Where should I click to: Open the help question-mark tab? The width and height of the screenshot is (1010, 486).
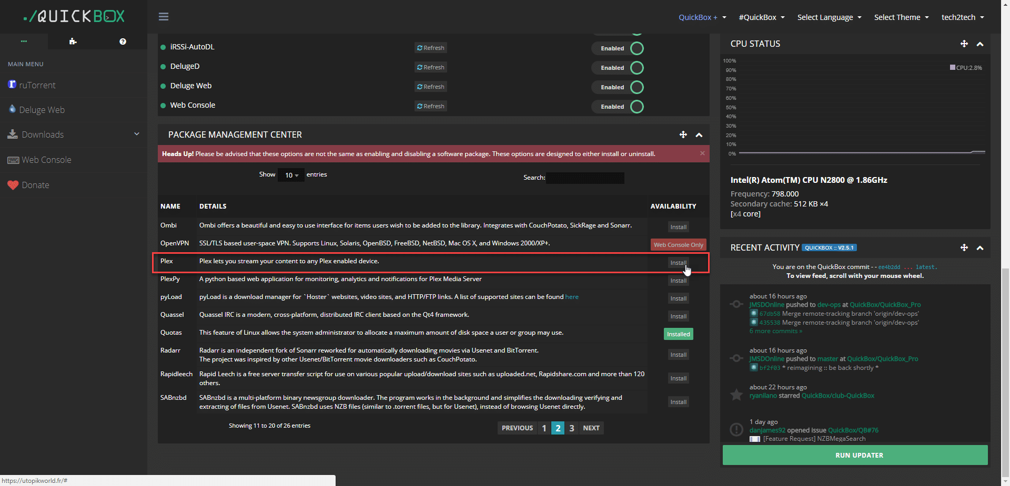click(123, 42)
